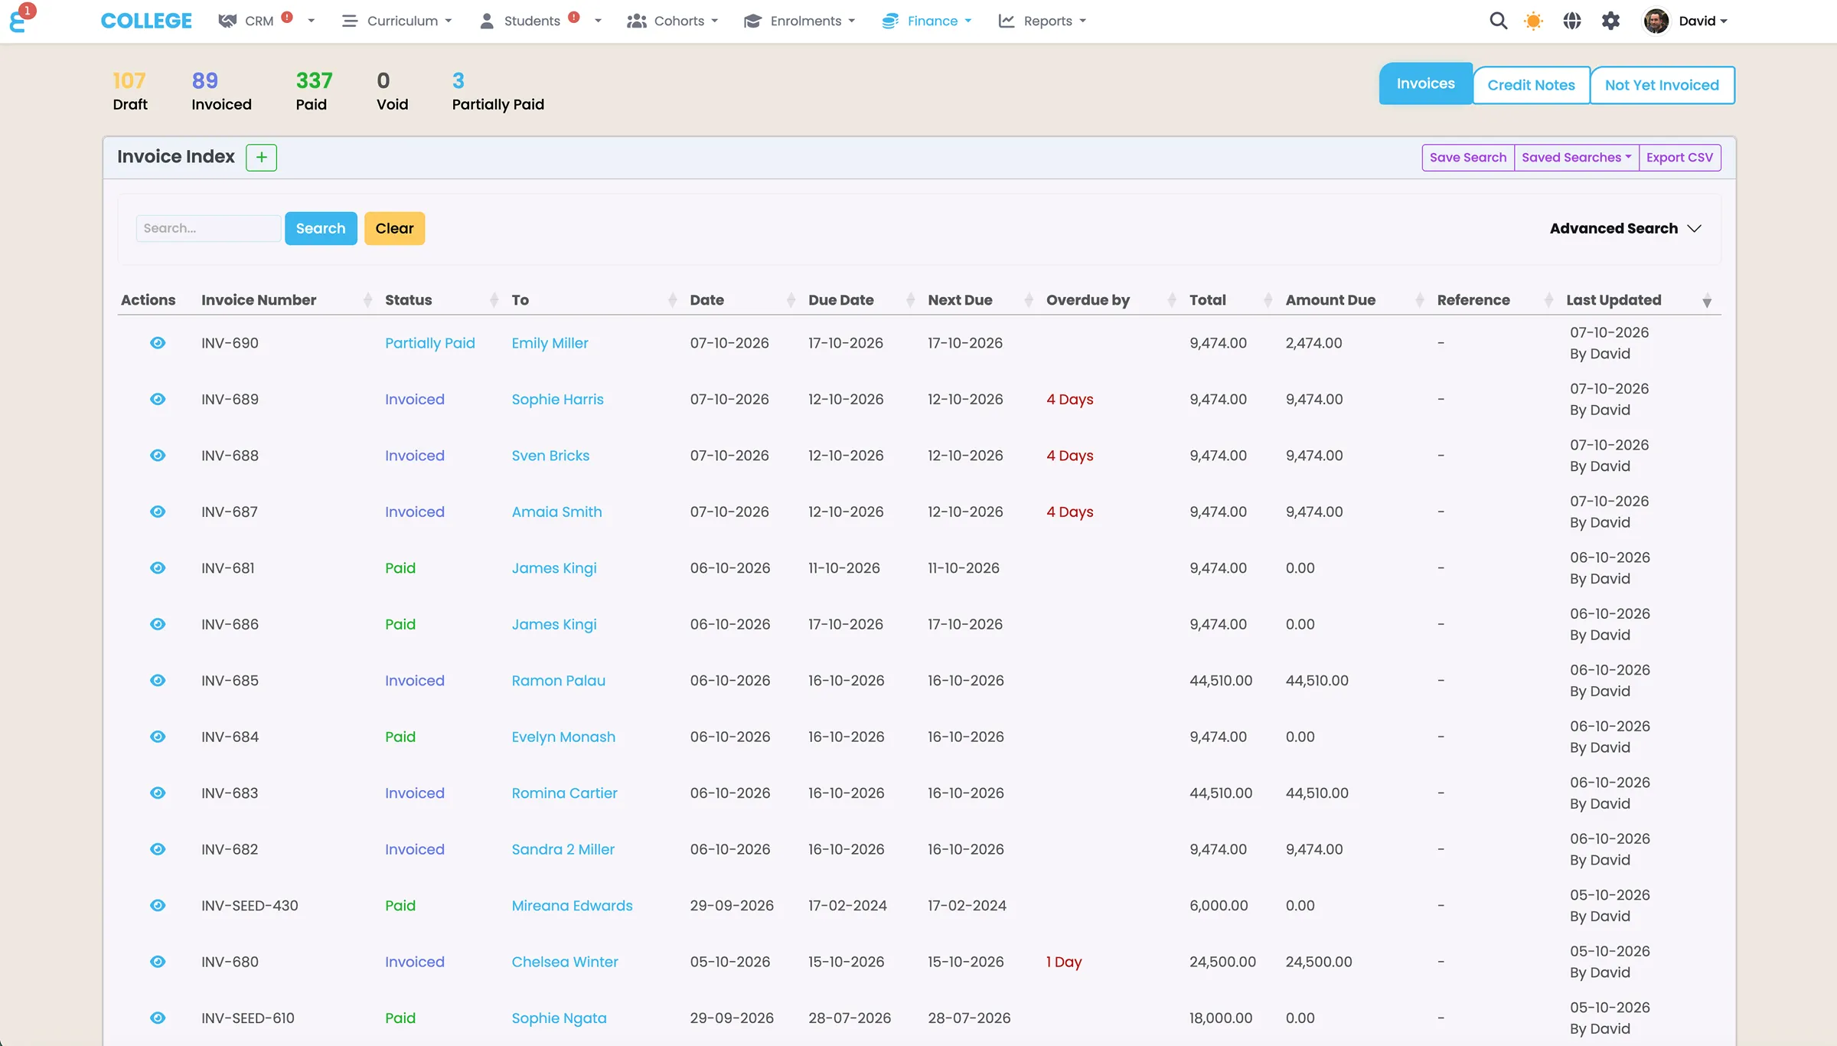The width and height of the screenshot is (1837, 1046).
Task: View invoice INV-690 via eye icon
Action: tap(158, 343)
